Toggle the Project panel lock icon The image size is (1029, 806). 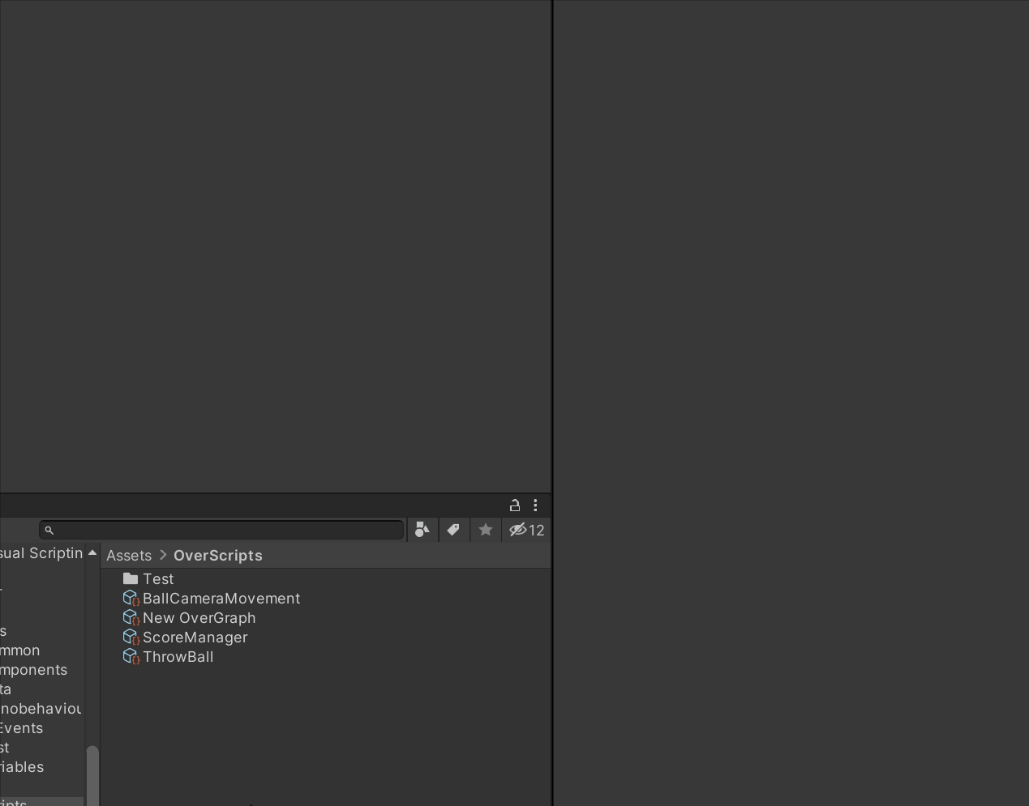[x=514, y=505]
